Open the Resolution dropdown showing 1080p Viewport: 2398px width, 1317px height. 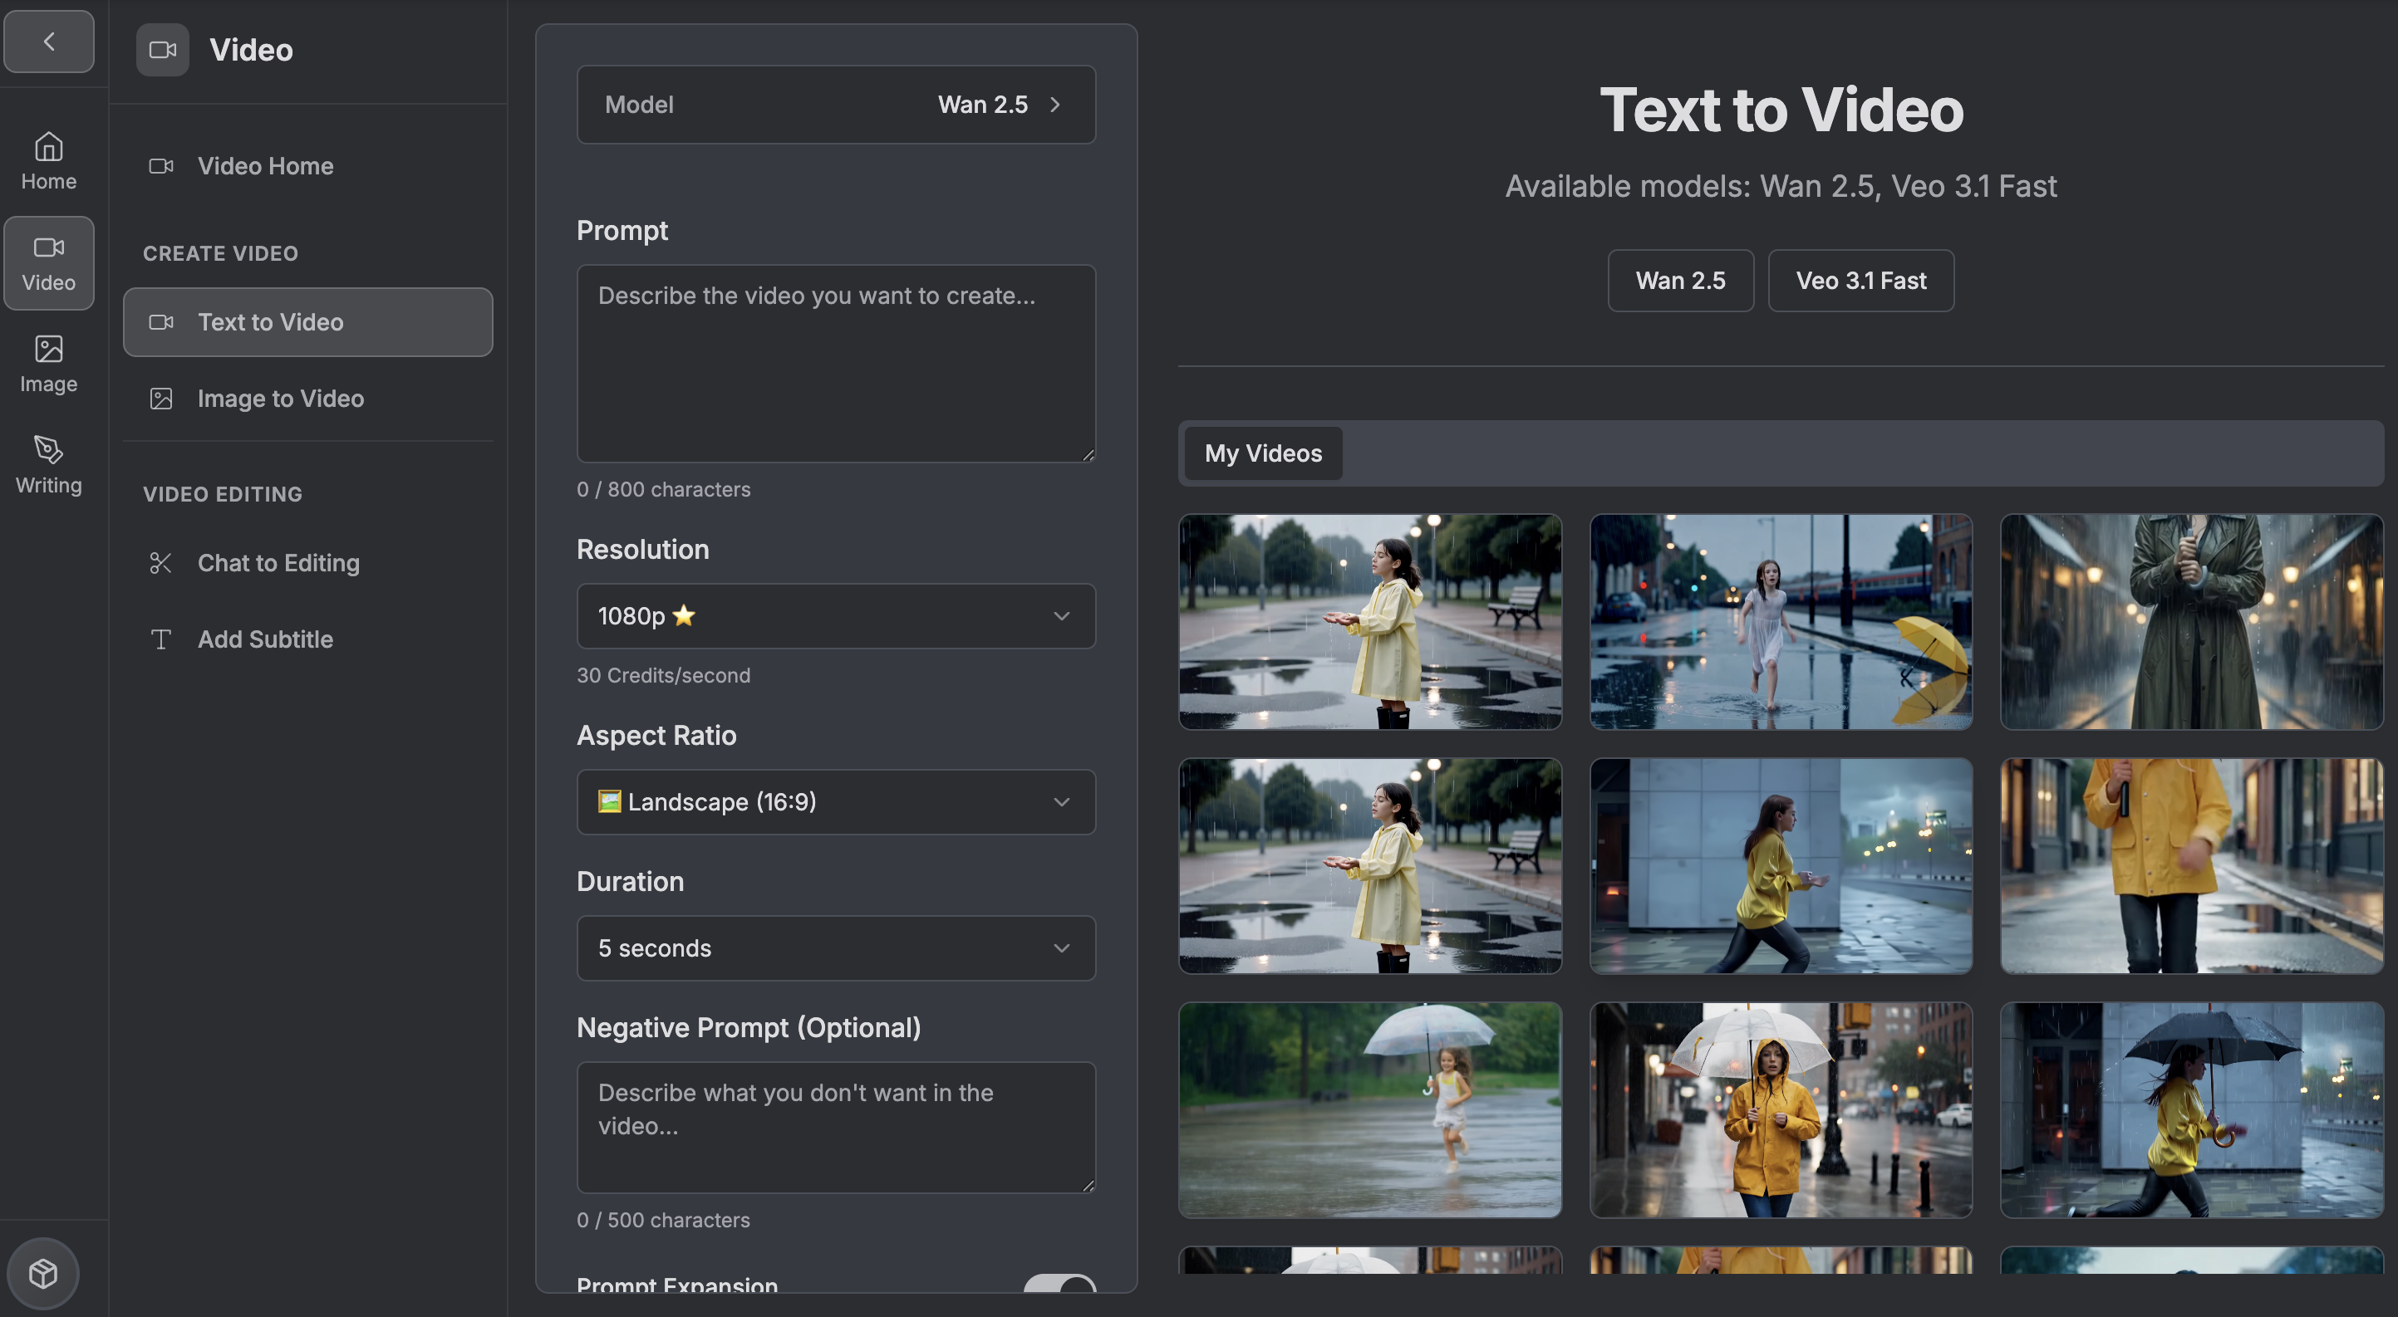[835, 615]
